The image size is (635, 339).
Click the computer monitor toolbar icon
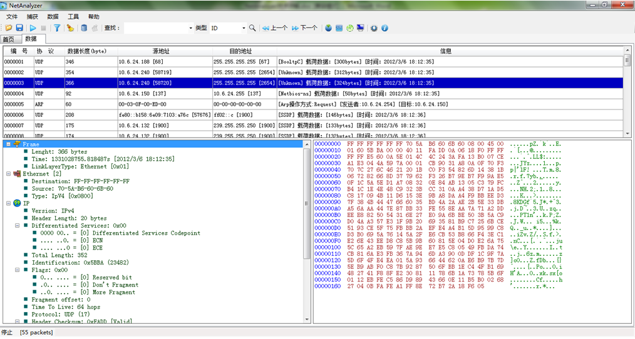point(360,28)
